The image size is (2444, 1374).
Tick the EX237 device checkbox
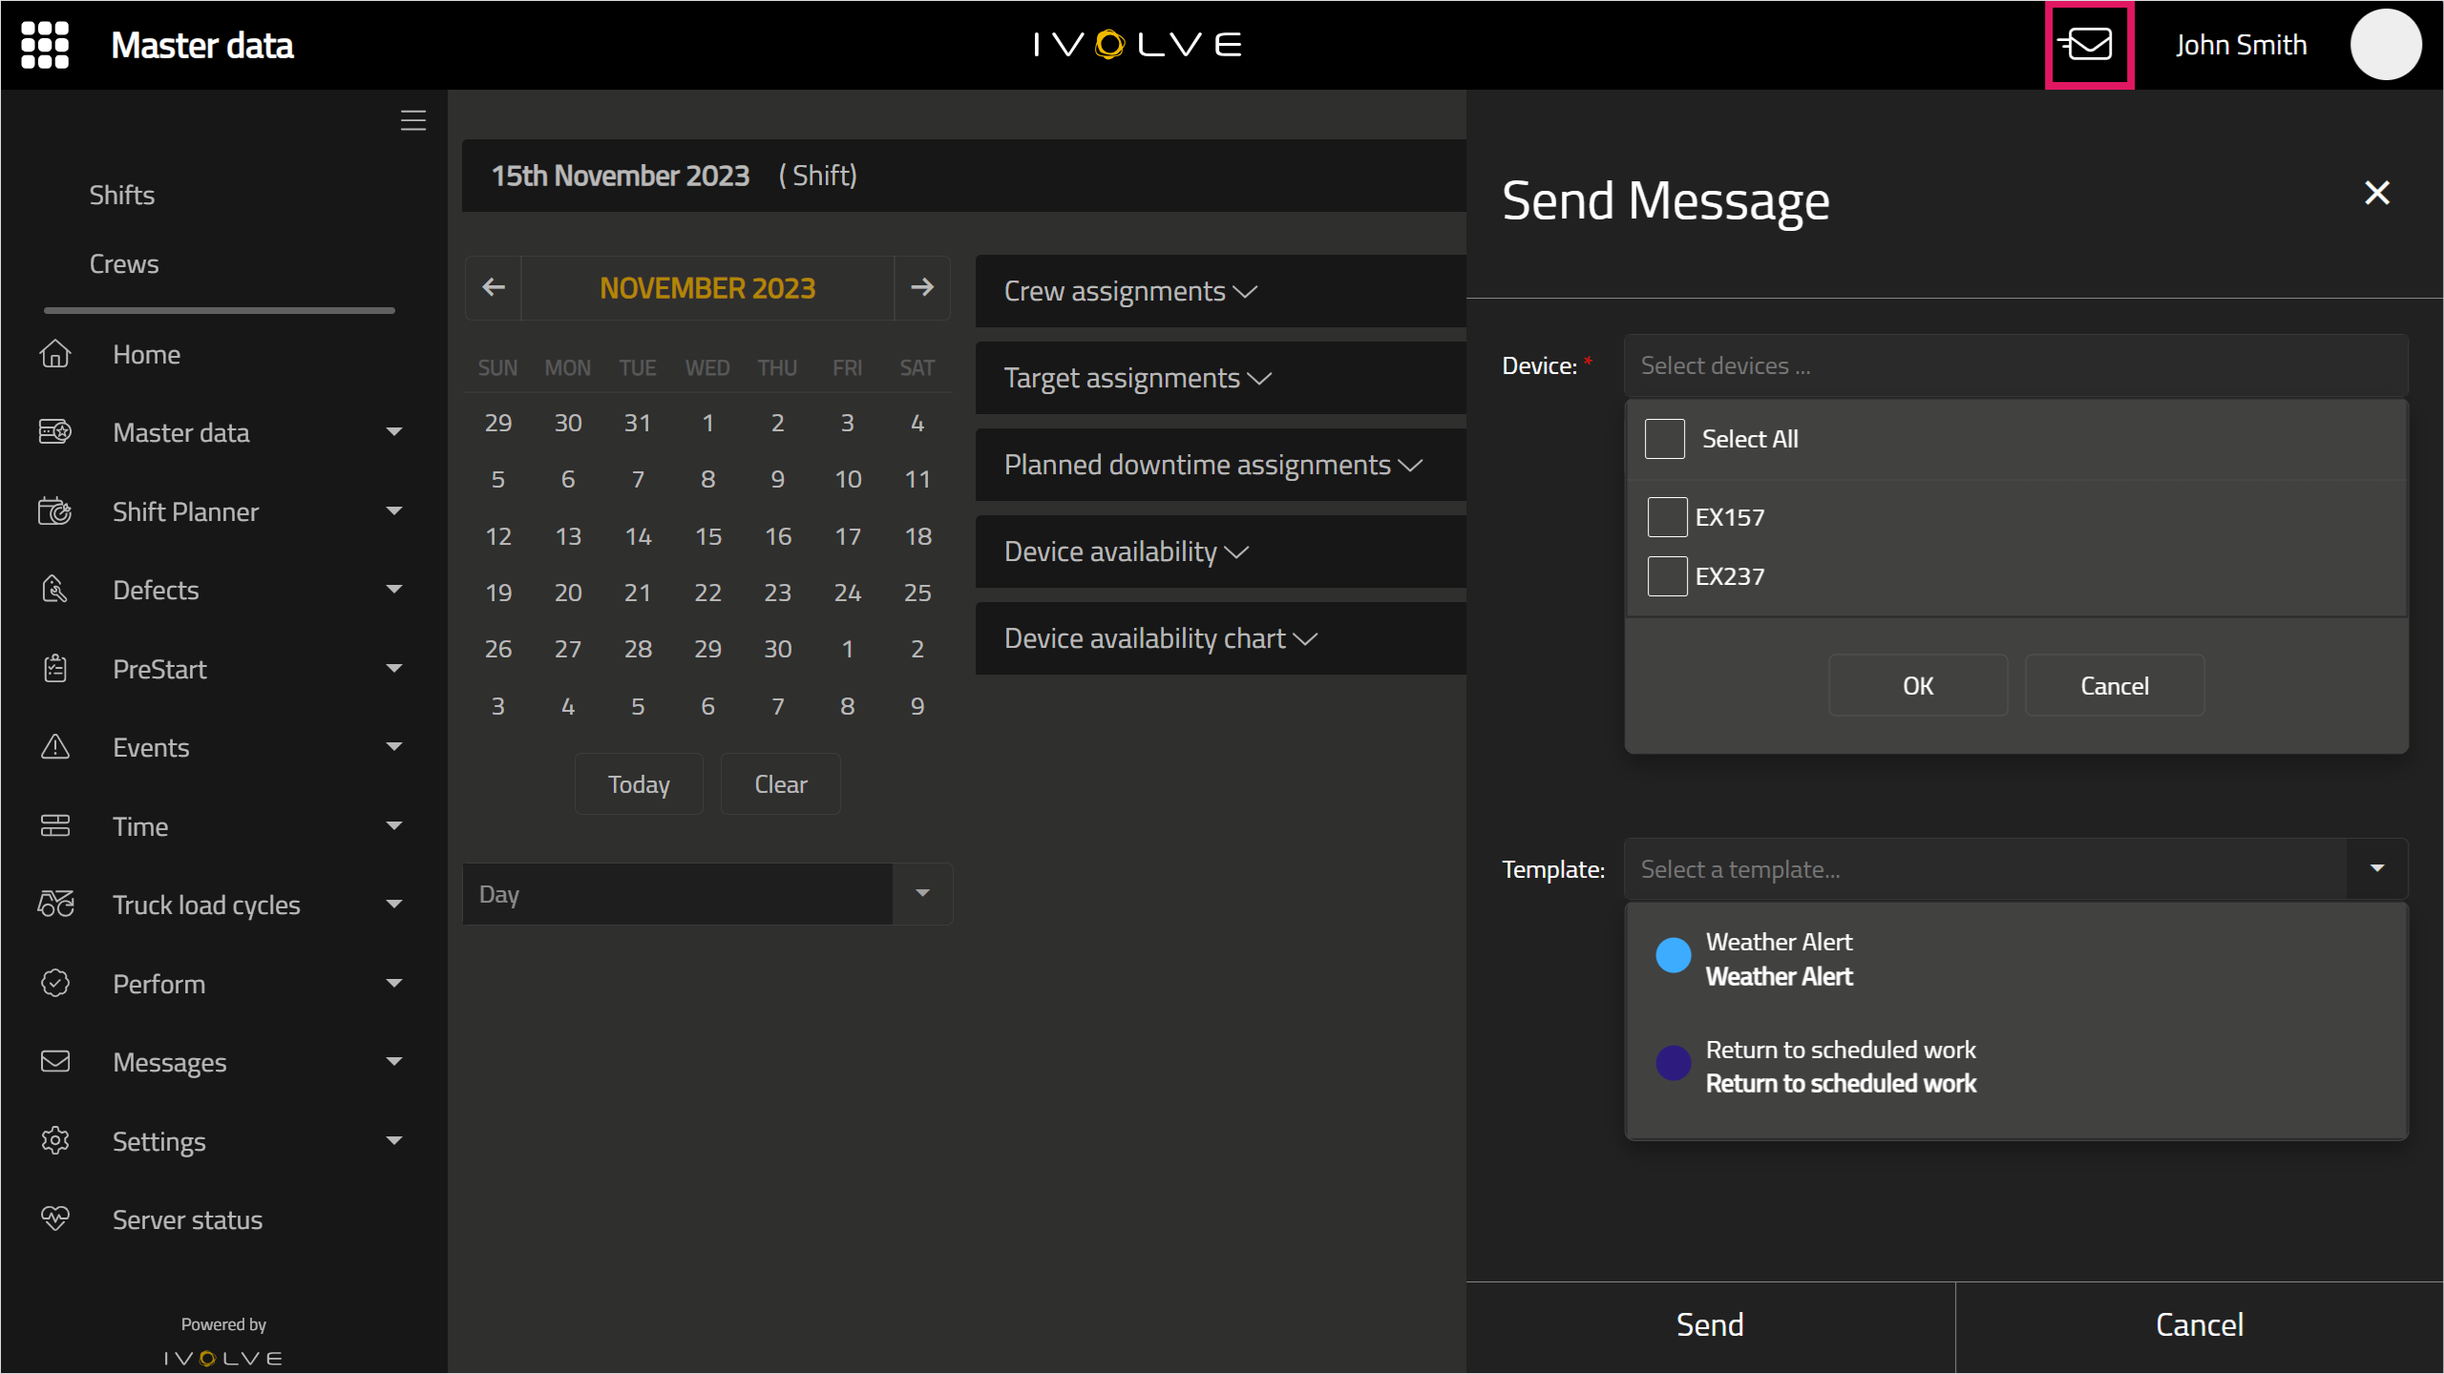coord(1667,576)
